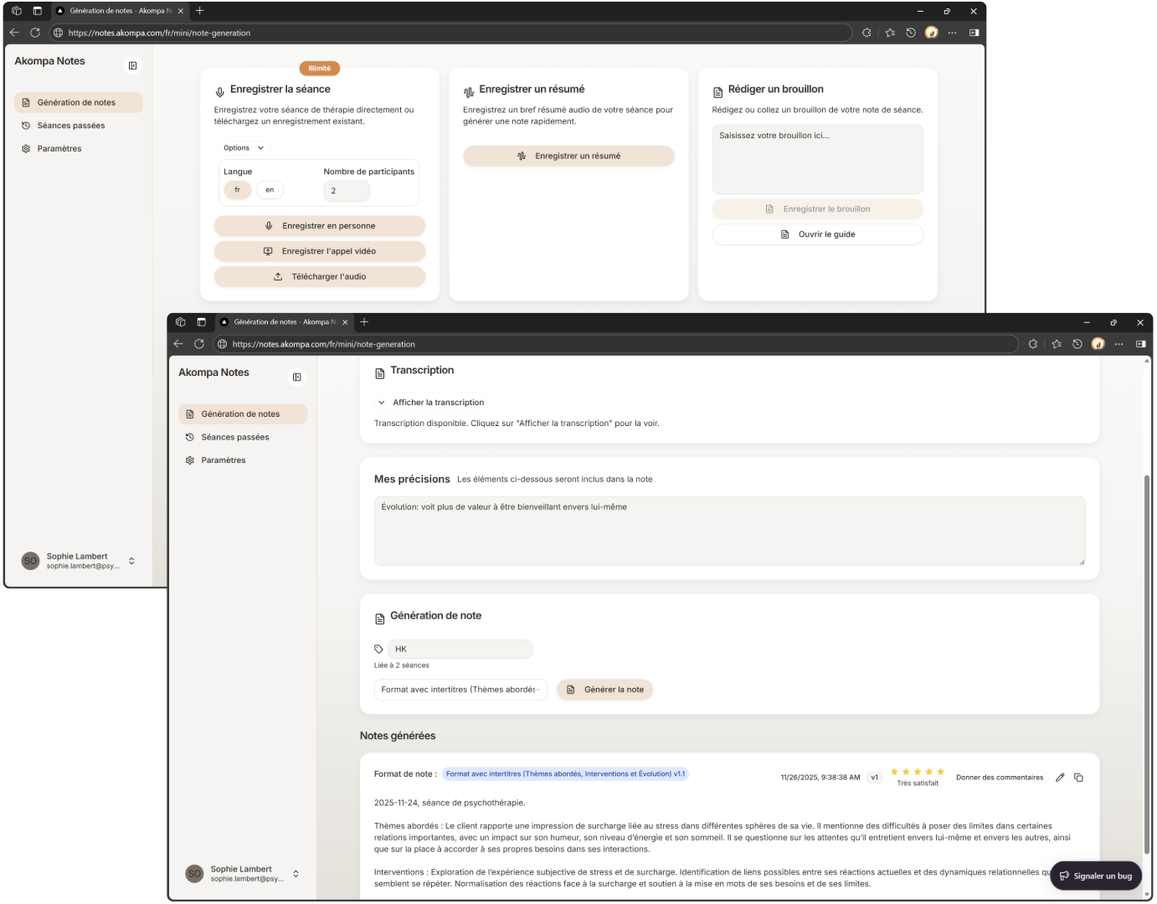Copy the generated note using the copy icon

pos(1079,777)
